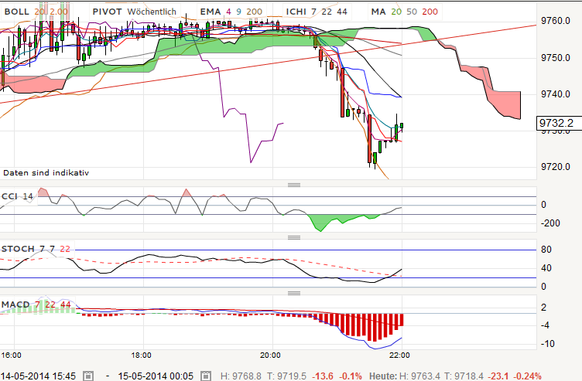
Task: Click the current price marker 9732.2
Action: click(x=559, y=123)
